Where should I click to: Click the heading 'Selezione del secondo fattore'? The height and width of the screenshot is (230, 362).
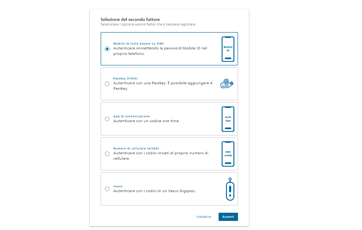(130, 19)
